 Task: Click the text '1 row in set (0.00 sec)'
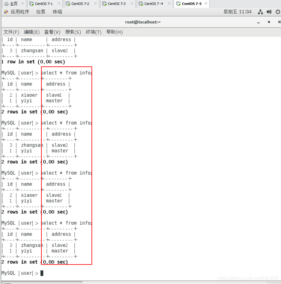click(33, 62)
